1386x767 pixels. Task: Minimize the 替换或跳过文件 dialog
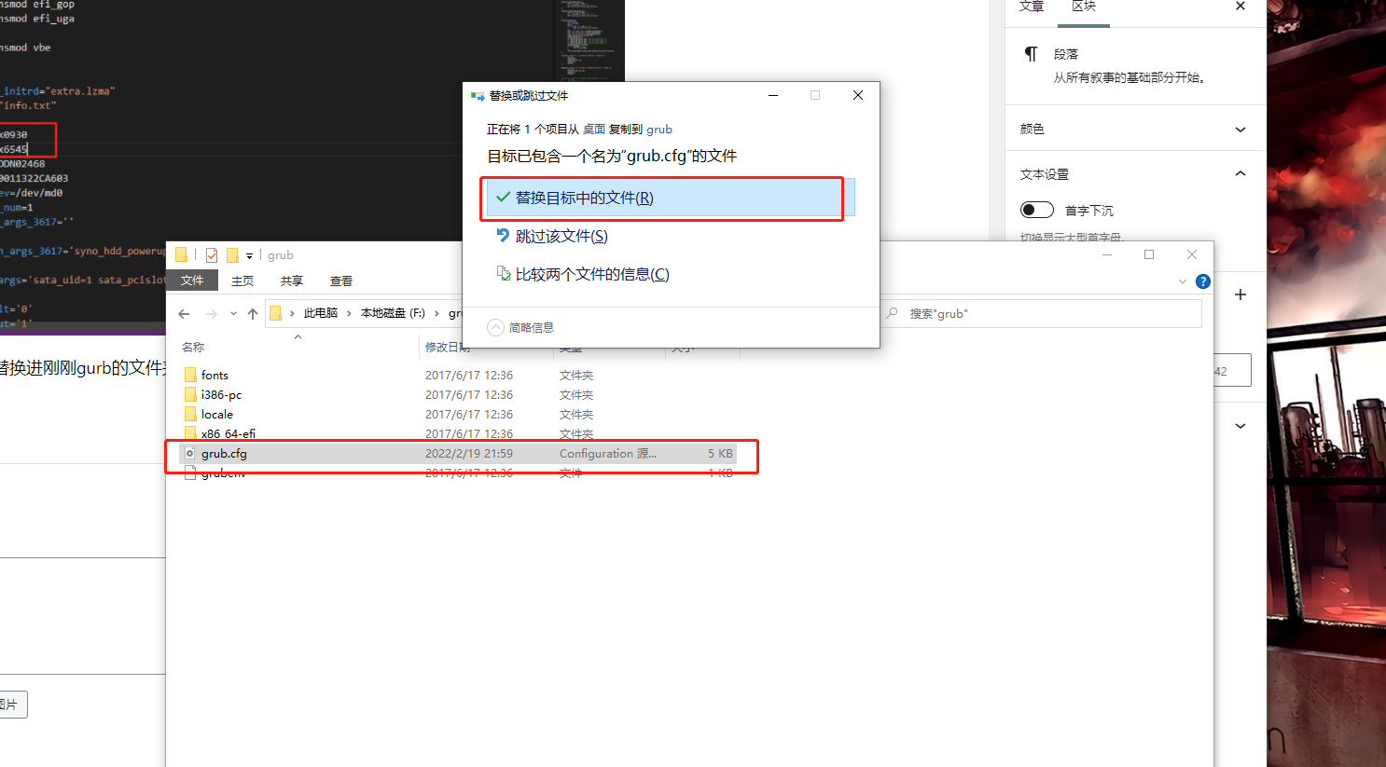coord(773,95)
